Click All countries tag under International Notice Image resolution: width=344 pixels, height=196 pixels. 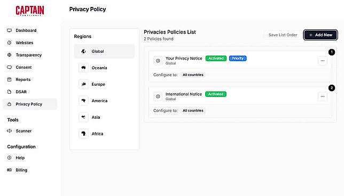[x=193, y=110]
